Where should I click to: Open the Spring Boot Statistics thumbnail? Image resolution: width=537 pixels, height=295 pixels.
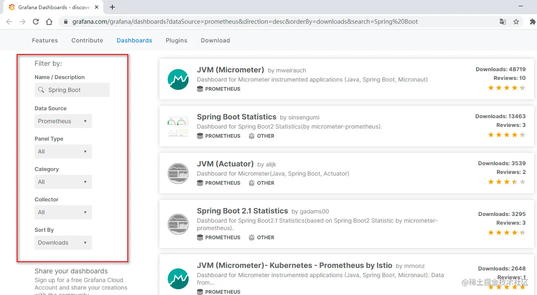178,126
